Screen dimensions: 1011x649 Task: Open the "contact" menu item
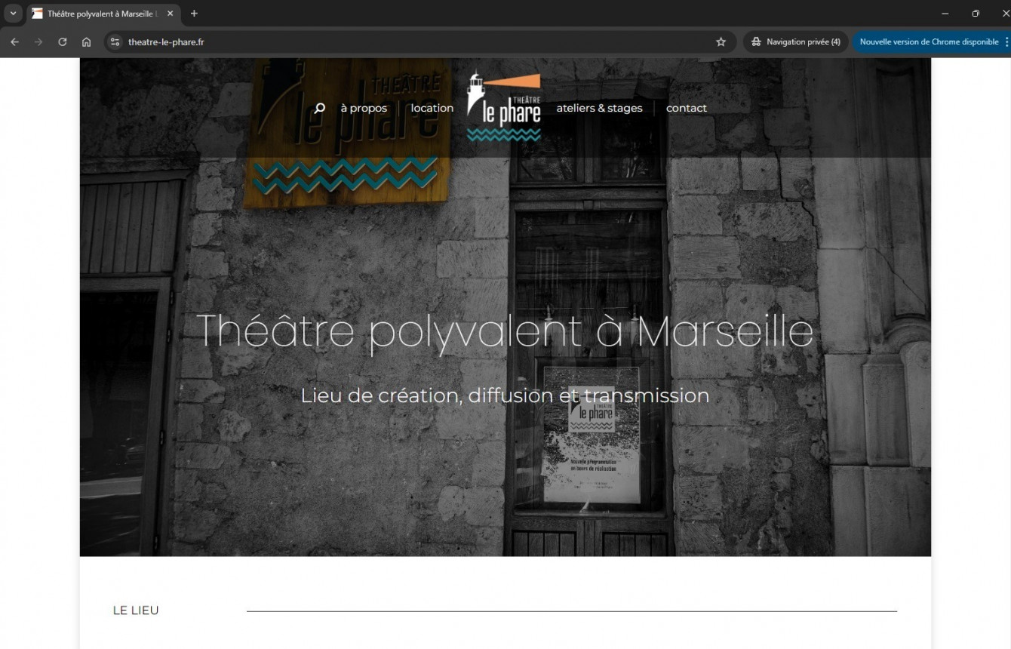coord(686,108)
